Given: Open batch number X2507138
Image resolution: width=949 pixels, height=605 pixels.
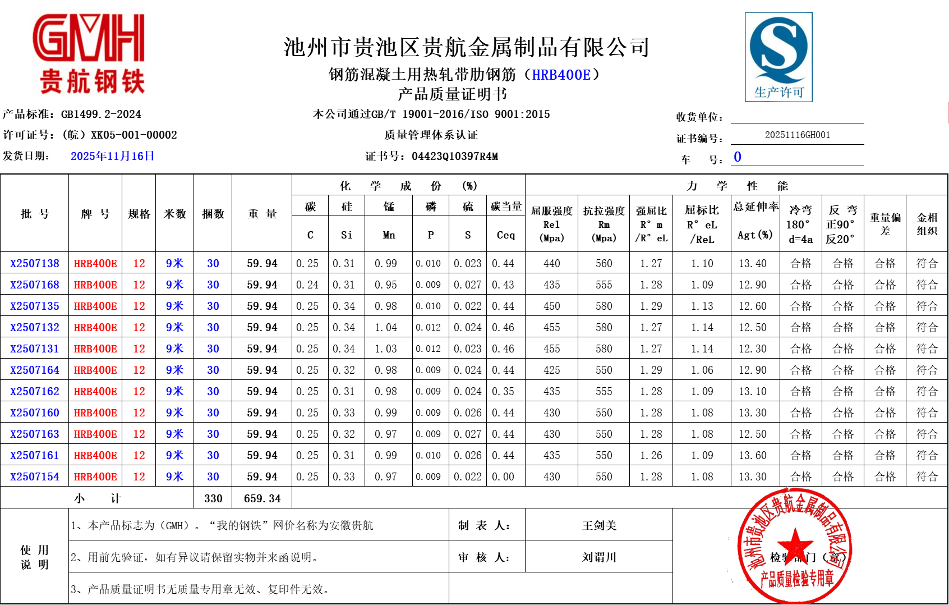Looking at the screenshot, I should coord(35,263).
